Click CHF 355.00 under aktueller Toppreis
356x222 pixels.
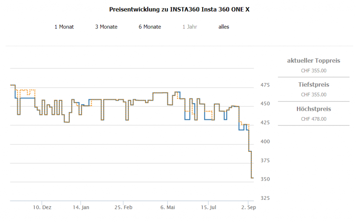(314, 71)
